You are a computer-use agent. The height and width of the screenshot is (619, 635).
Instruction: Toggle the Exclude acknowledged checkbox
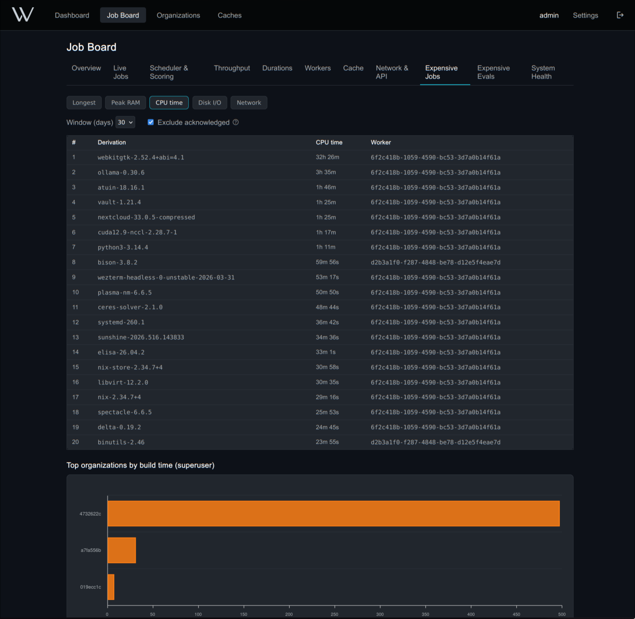151,122
